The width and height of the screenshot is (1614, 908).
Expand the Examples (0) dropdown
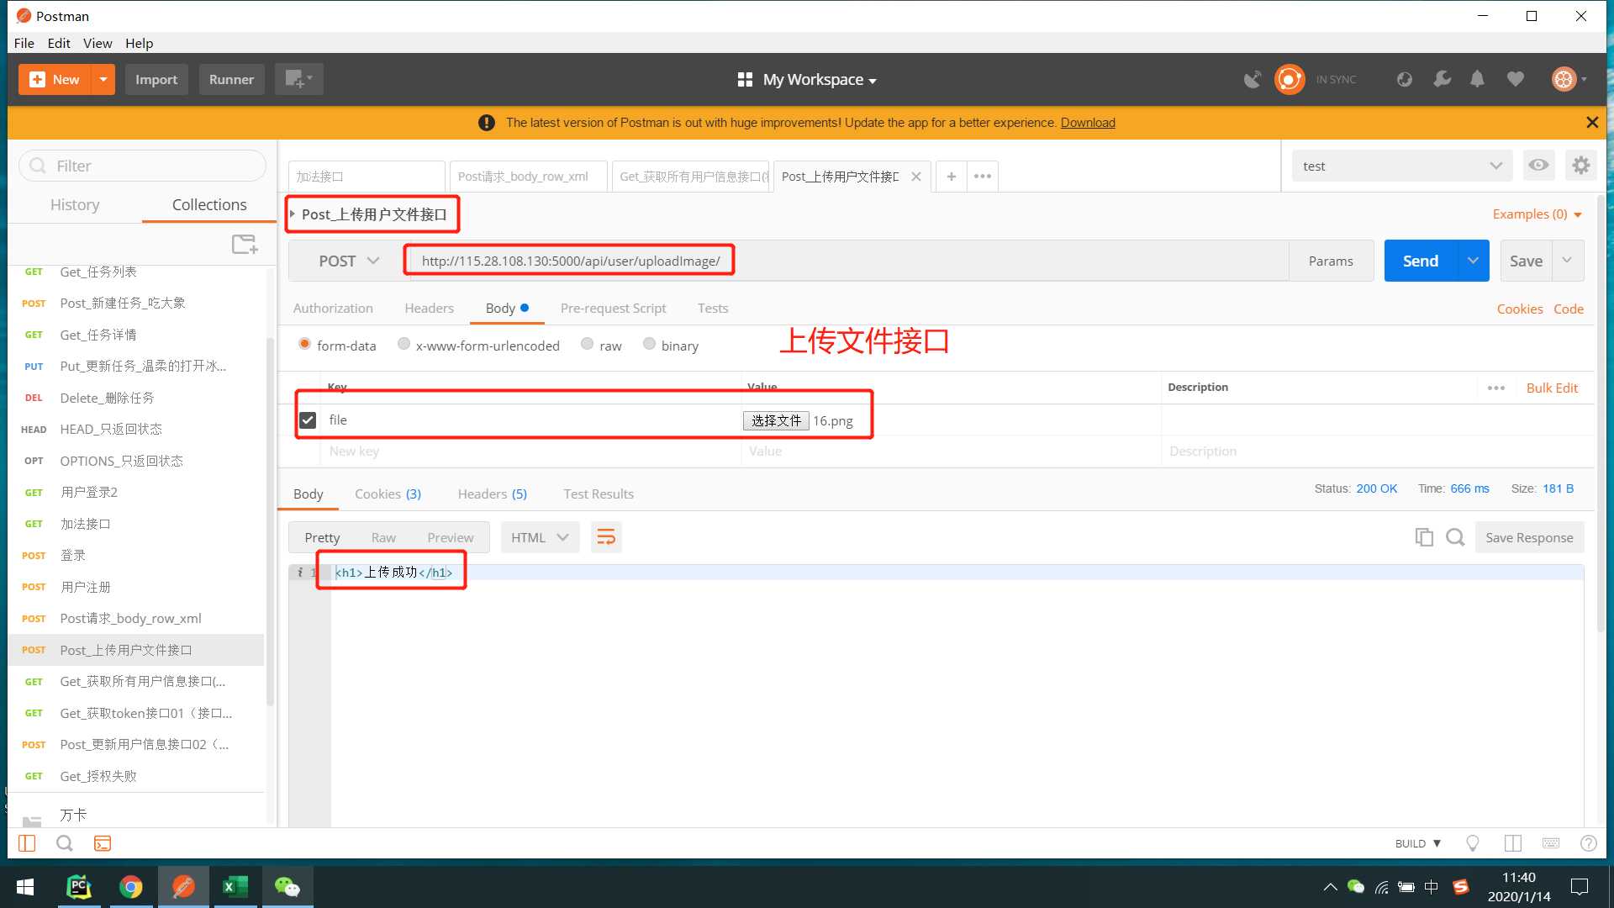(1538, 214)
